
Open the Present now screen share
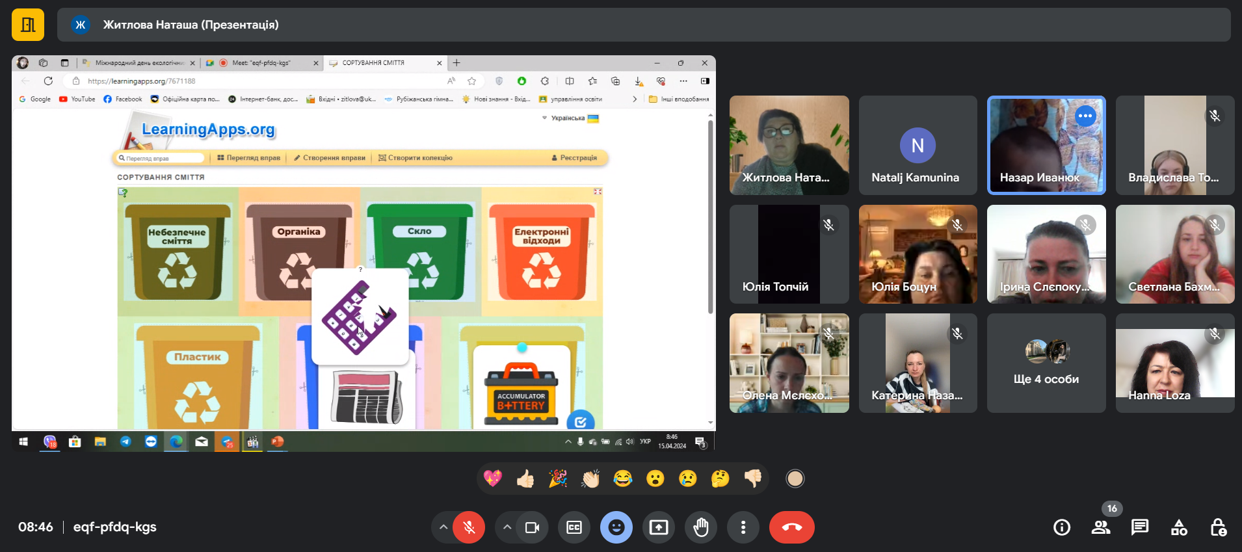click(x=658, y=527)
